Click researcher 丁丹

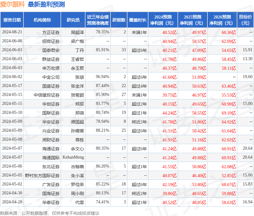80,50
